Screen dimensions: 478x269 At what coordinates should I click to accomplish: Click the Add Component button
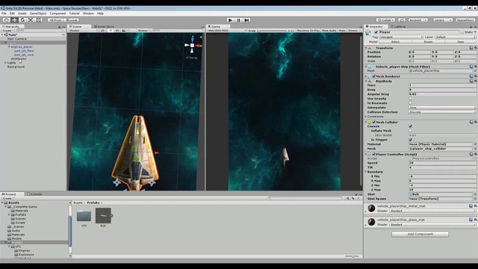(420, 234)
